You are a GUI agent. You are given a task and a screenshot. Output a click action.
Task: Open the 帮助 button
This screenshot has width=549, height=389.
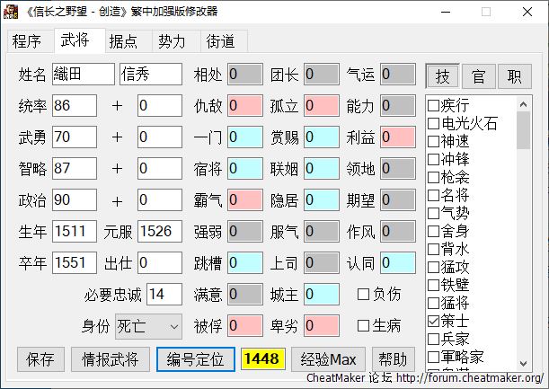[394, 359]
